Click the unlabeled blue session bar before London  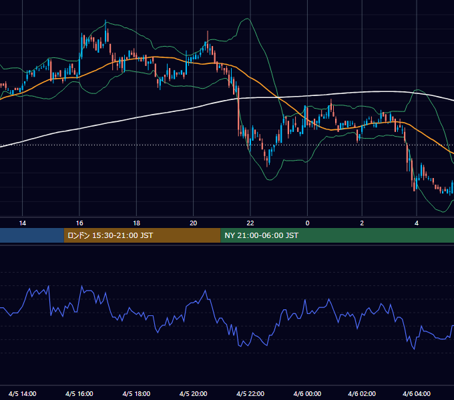(x=32, y=235)
